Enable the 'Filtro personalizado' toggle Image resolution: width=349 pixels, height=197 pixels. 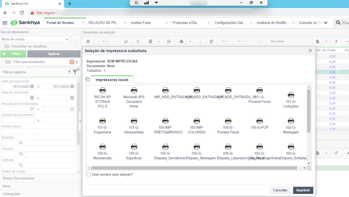pyautogui.click(x=6, y=62)
